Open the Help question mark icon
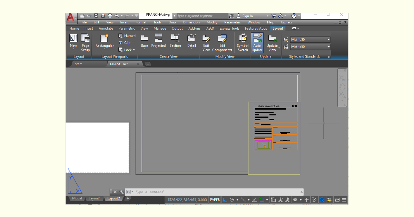Screen dimensions: 414x217 tap(294, 16)
